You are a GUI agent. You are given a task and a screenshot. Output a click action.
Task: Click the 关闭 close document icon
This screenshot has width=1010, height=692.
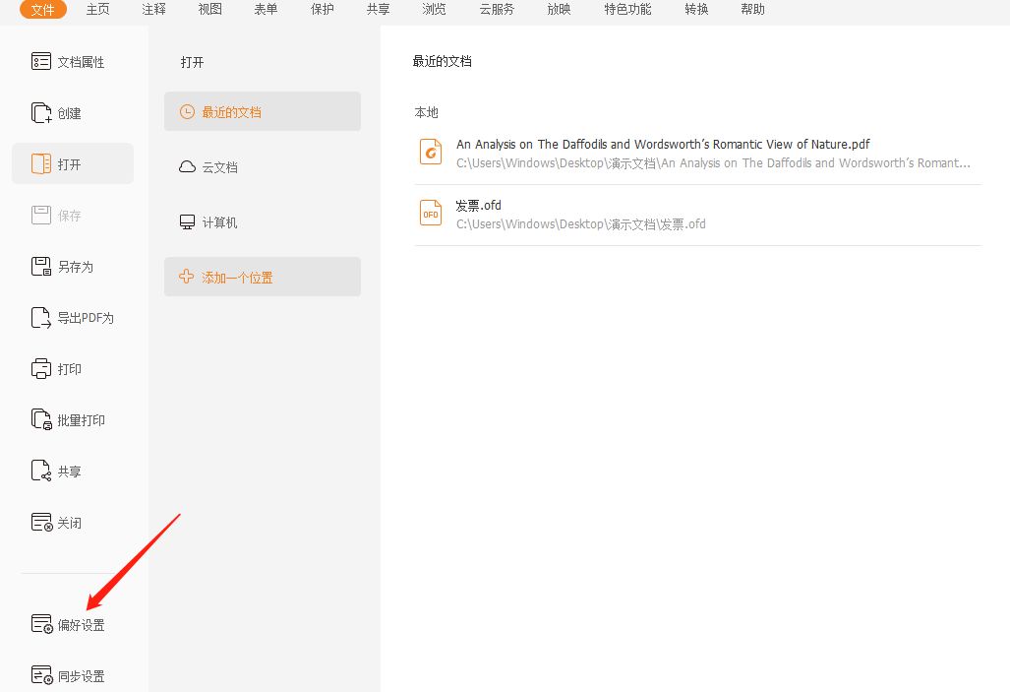click(41, 523)
